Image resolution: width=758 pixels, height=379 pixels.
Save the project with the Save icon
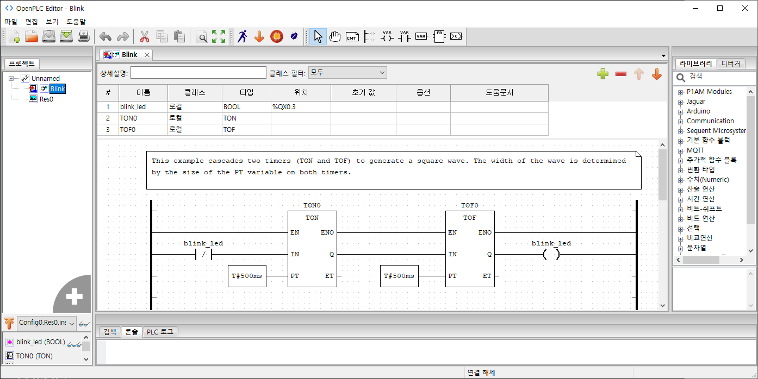pos(49,36)
